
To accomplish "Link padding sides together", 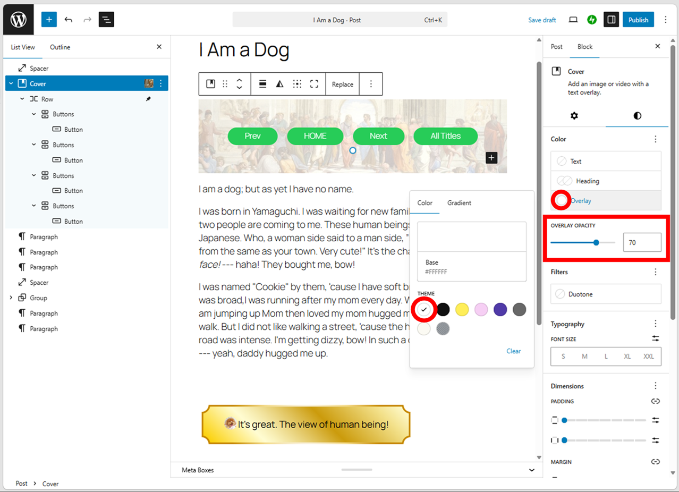I will pyautogui.click(x=655, y=401).
